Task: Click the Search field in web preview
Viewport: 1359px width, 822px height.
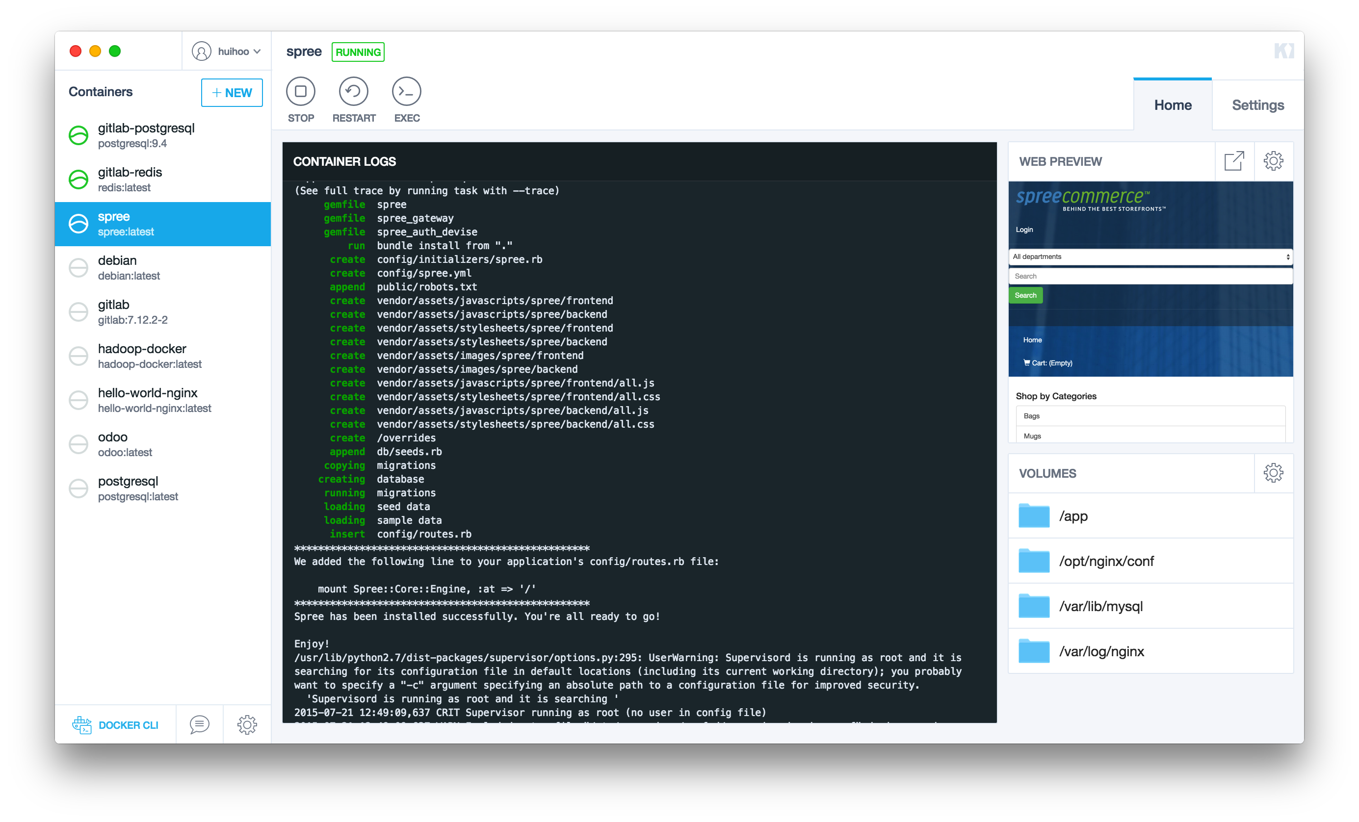Action: click(x=1150, y=276)
